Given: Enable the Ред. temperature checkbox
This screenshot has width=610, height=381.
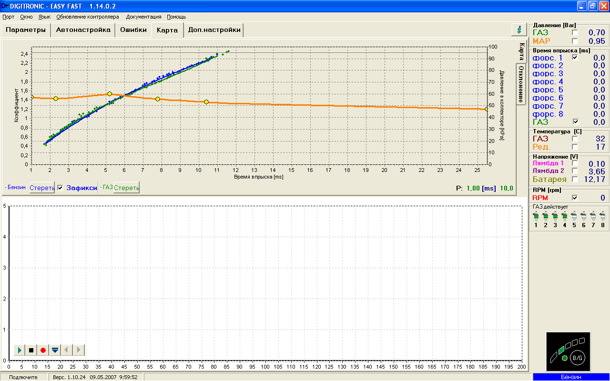Looking at the screenshot, I should click(575, 147).
